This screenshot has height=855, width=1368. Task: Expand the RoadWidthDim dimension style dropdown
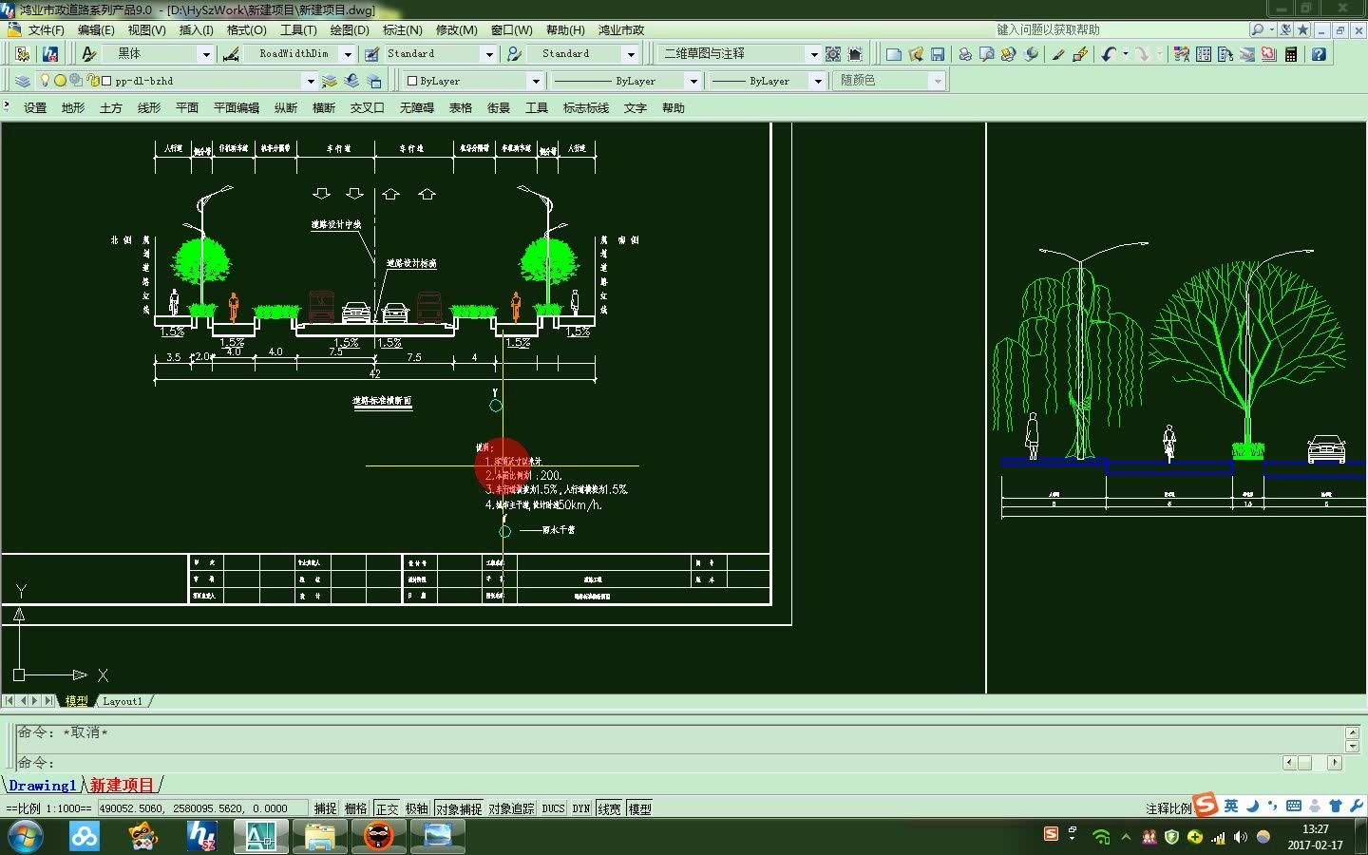348,54
